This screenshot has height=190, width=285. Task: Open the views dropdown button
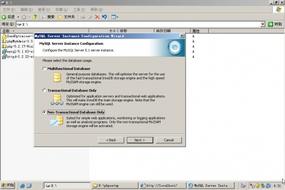[114, 17]
